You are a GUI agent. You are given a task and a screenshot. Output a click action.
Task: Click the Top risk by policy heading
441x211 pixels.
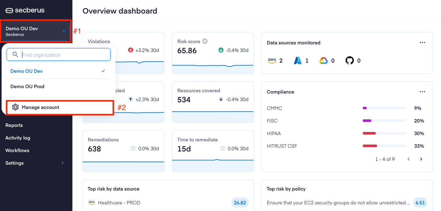tap(286, 189)
